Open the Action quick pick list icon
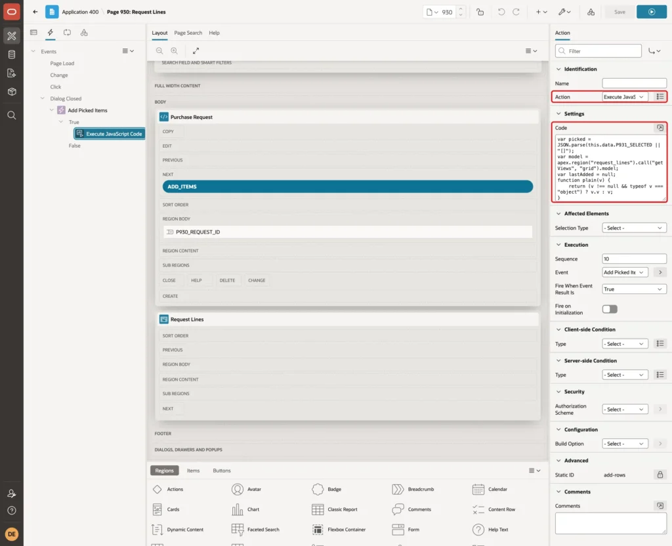672x546 pixels. coord(660,97)
